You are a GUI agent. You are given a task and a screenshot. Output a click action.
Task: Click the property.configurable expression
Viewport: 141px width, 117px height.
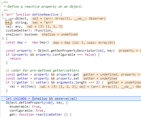[x=56, y=55]
